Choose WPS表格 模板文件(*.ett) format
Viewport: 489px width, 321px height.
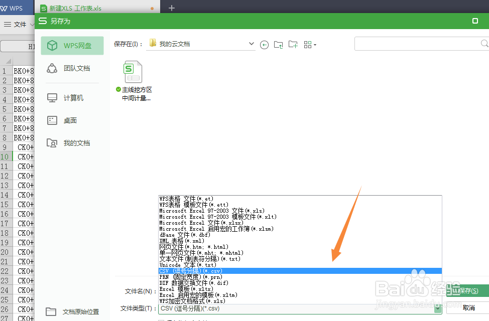pos(300,205)
